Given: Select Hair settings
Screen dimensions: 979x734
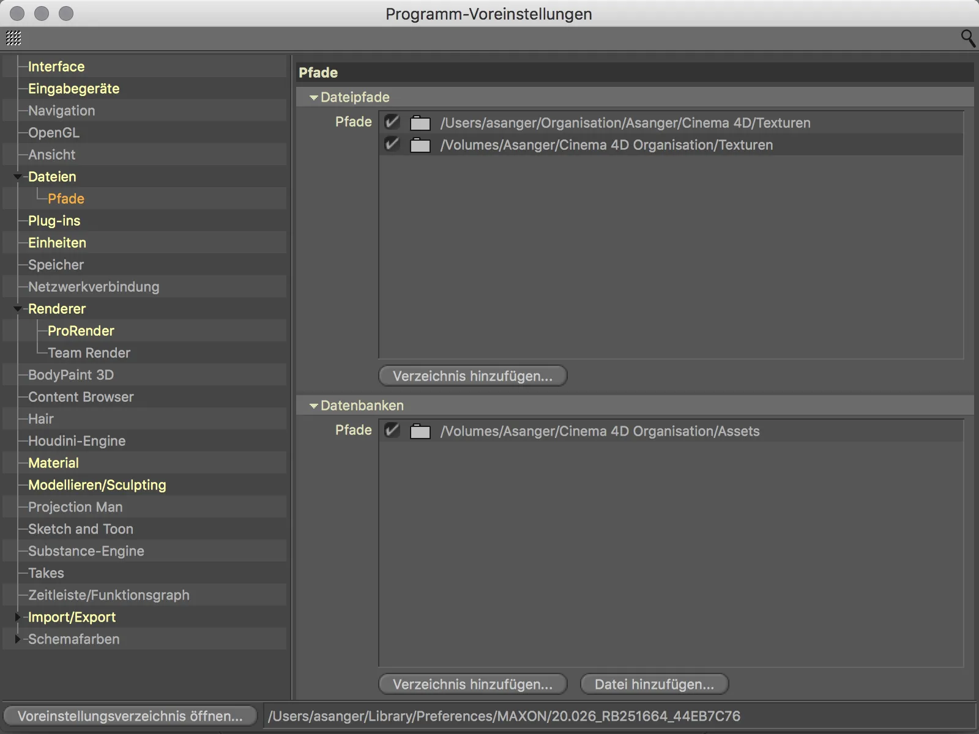Looking at the screenshot, I should pyautogui.click(x=41, y=419).
